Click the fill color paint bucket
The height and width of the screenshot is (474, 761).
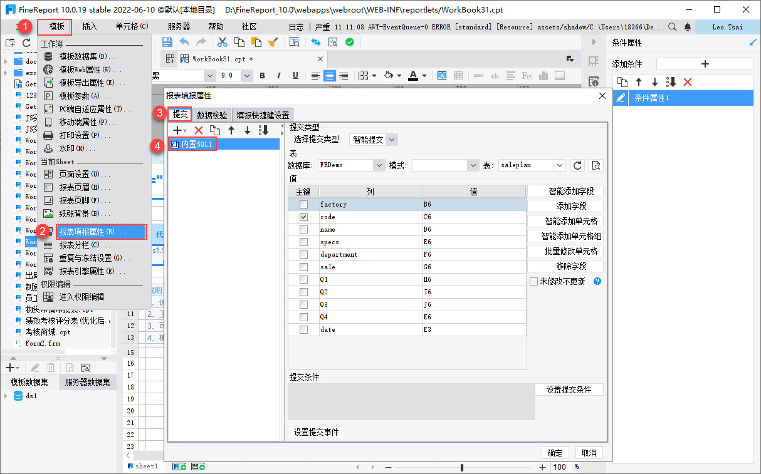click(x=388, y=75)
